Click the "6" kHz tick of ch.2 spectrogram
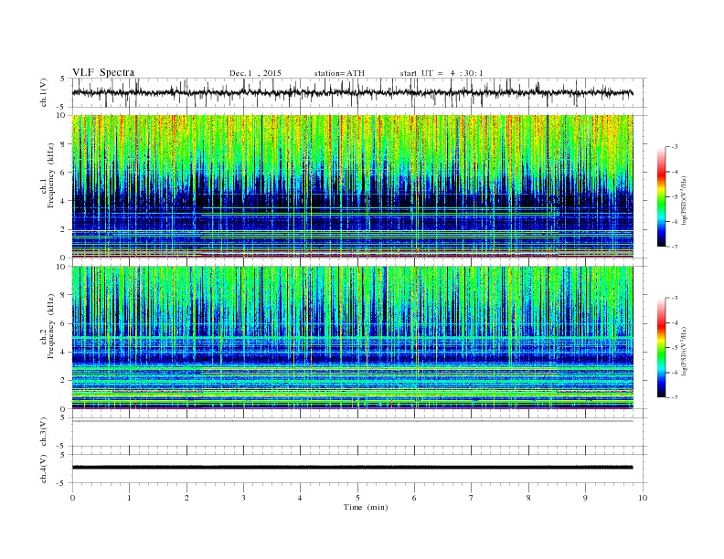Image resolution: width=724 pixels, height=559 pixels. point(63,323)
